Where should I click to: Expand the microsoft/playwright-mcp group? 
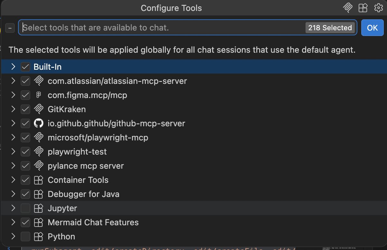click(13, 138)
